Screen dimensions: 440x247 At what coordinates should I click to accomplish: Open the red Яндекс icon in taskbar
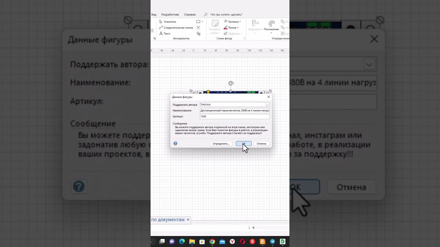pos(252,242)
